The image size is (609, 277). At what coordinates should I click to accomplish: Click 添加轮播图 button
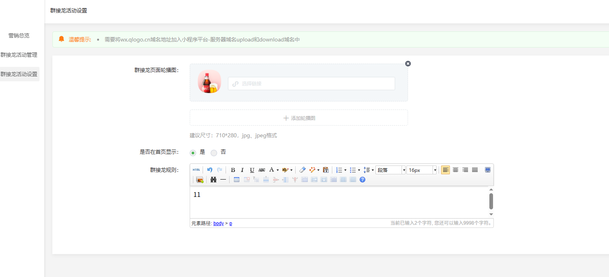point(299,118)
